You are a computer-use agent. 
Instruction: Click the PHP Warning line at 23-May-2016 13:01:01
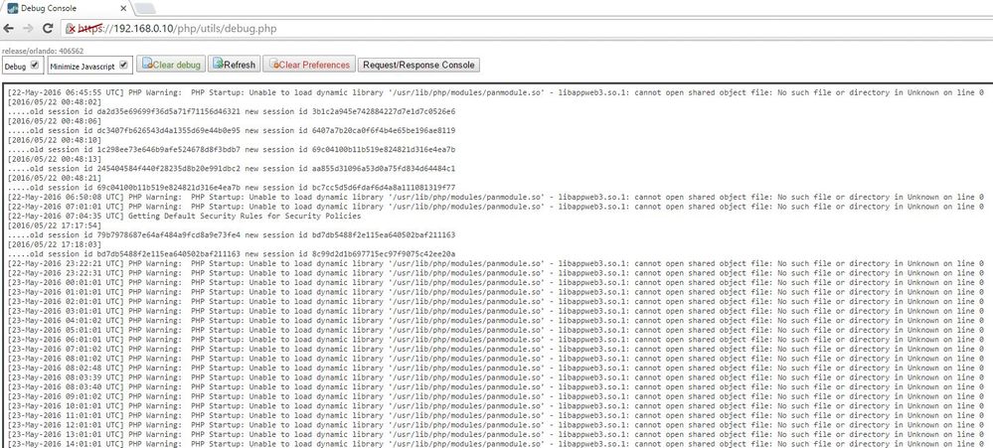[495, 434]
